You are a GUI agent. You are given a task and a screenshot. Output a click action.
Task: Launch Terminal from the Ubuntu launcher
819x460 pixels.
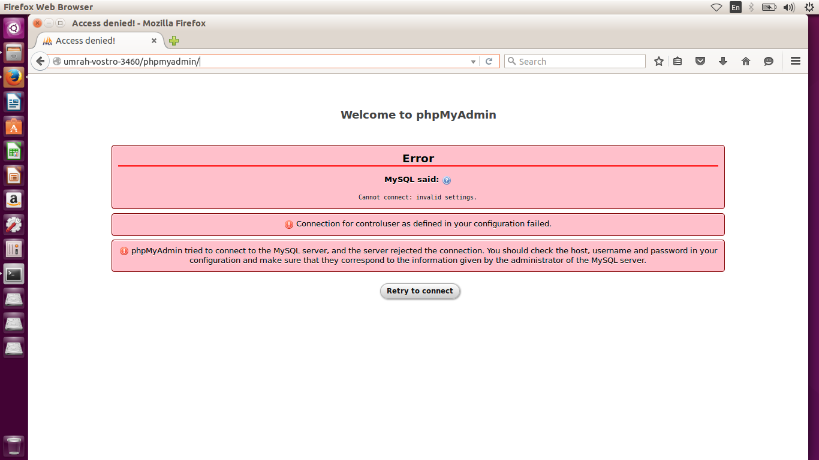point(13,274)
